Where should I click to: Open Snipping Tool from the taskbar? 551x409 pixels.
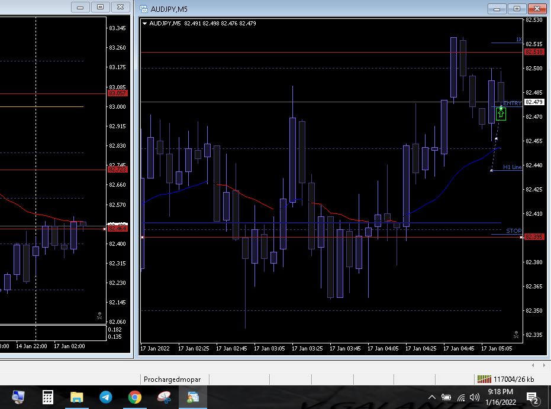pos(164,397)
